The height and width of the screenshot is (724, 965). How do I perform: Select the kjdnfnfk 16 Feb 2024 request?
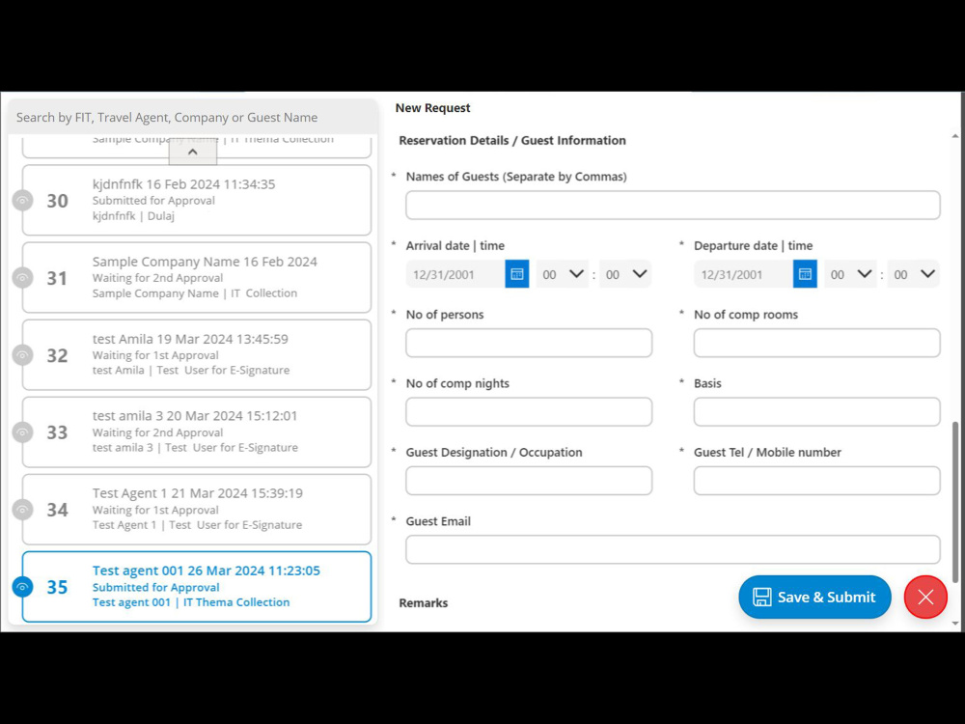(197, 200)
